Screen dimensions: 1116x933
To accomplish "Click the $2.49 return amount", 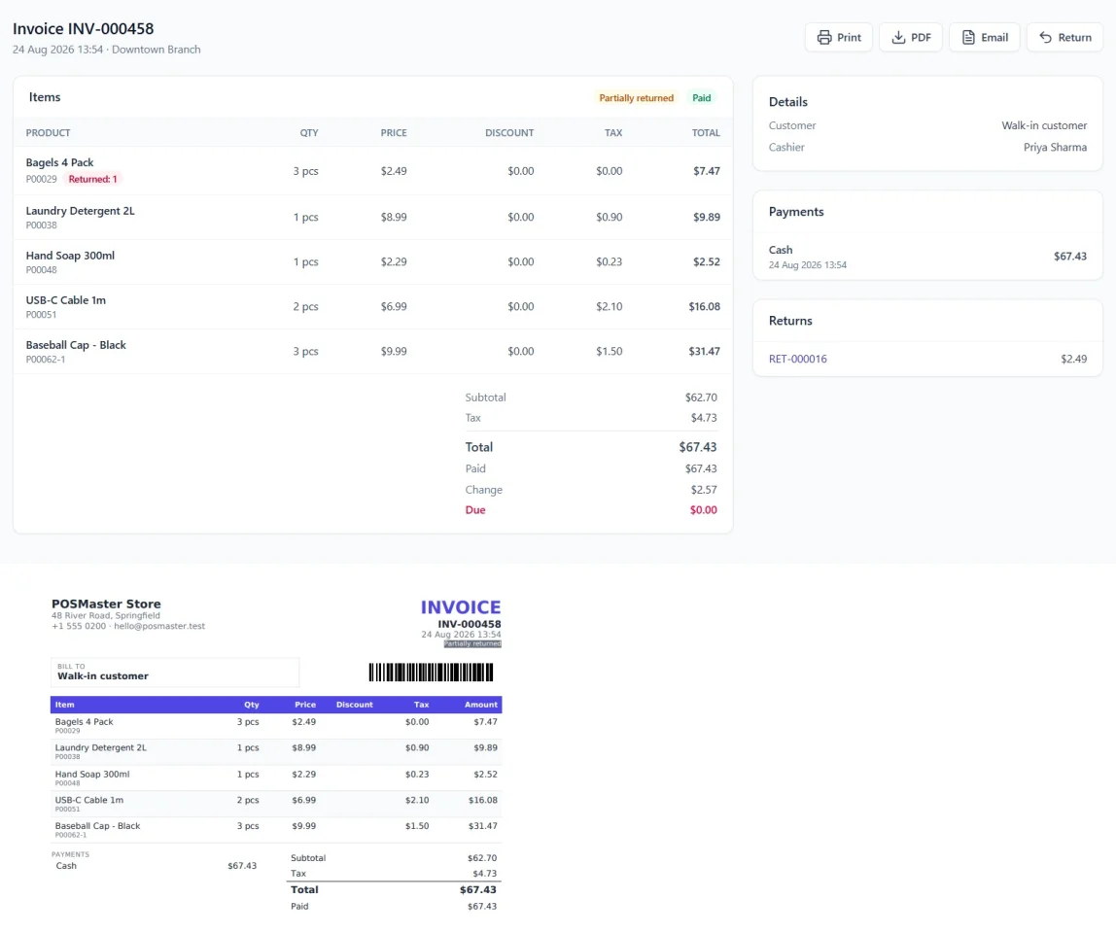I will 1073,359.
